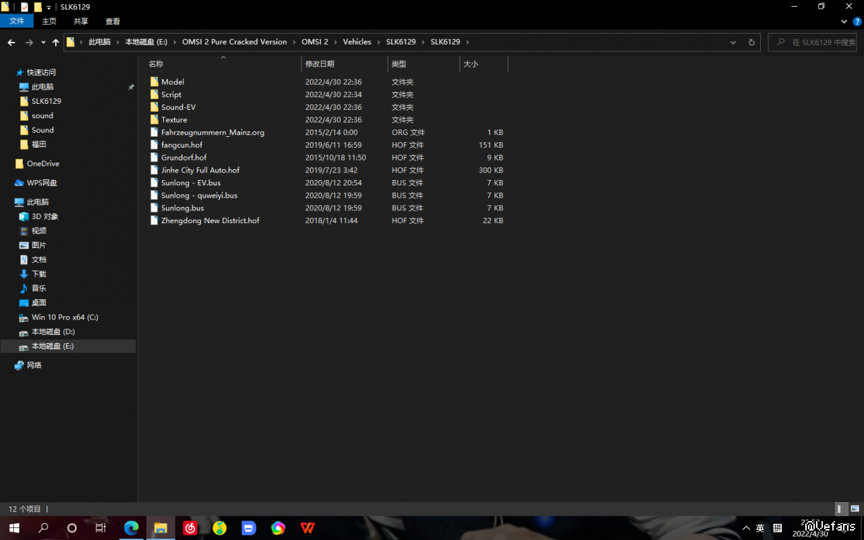This screenshot has width=864, height=540.
Task: Click OMSI 2 in the breadcrumb path
Action: click(x=315, y=42)
